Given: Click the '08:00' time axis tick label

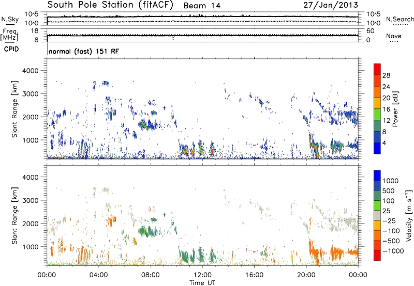Looking at the screenshot, I should point(151,275).
